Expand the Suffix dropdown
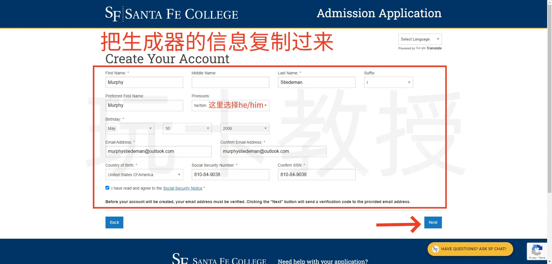Screen dimensions: 552x264 pos(388,82)
